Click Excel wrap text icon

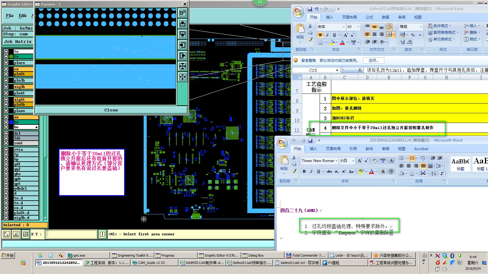[389, 27]
